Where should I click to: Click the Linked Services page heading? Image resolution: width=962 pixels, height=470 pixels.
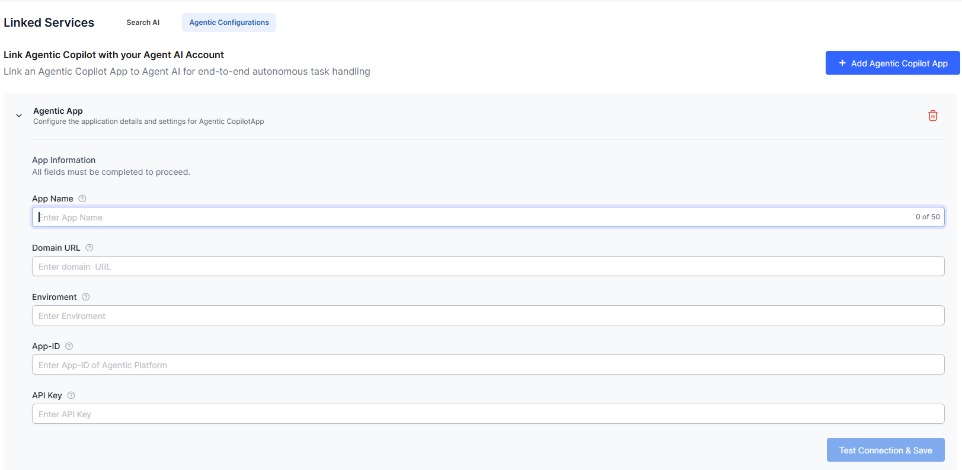tap(49, 23)
